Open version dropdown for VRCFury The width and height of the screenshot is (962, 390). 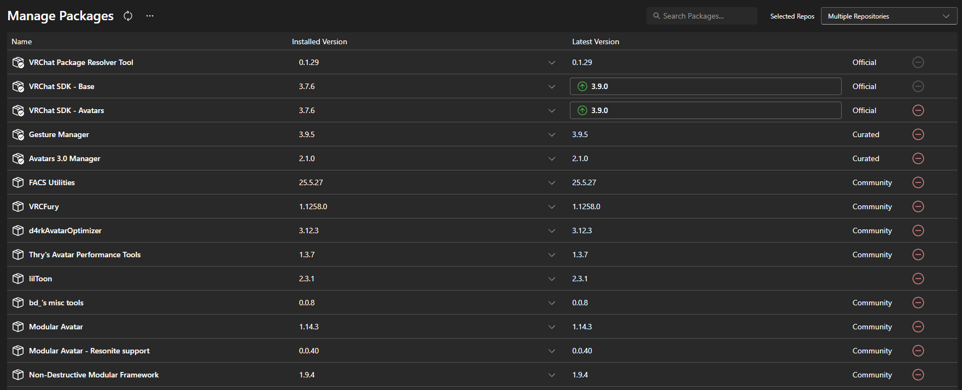click(x=552, y=207)
